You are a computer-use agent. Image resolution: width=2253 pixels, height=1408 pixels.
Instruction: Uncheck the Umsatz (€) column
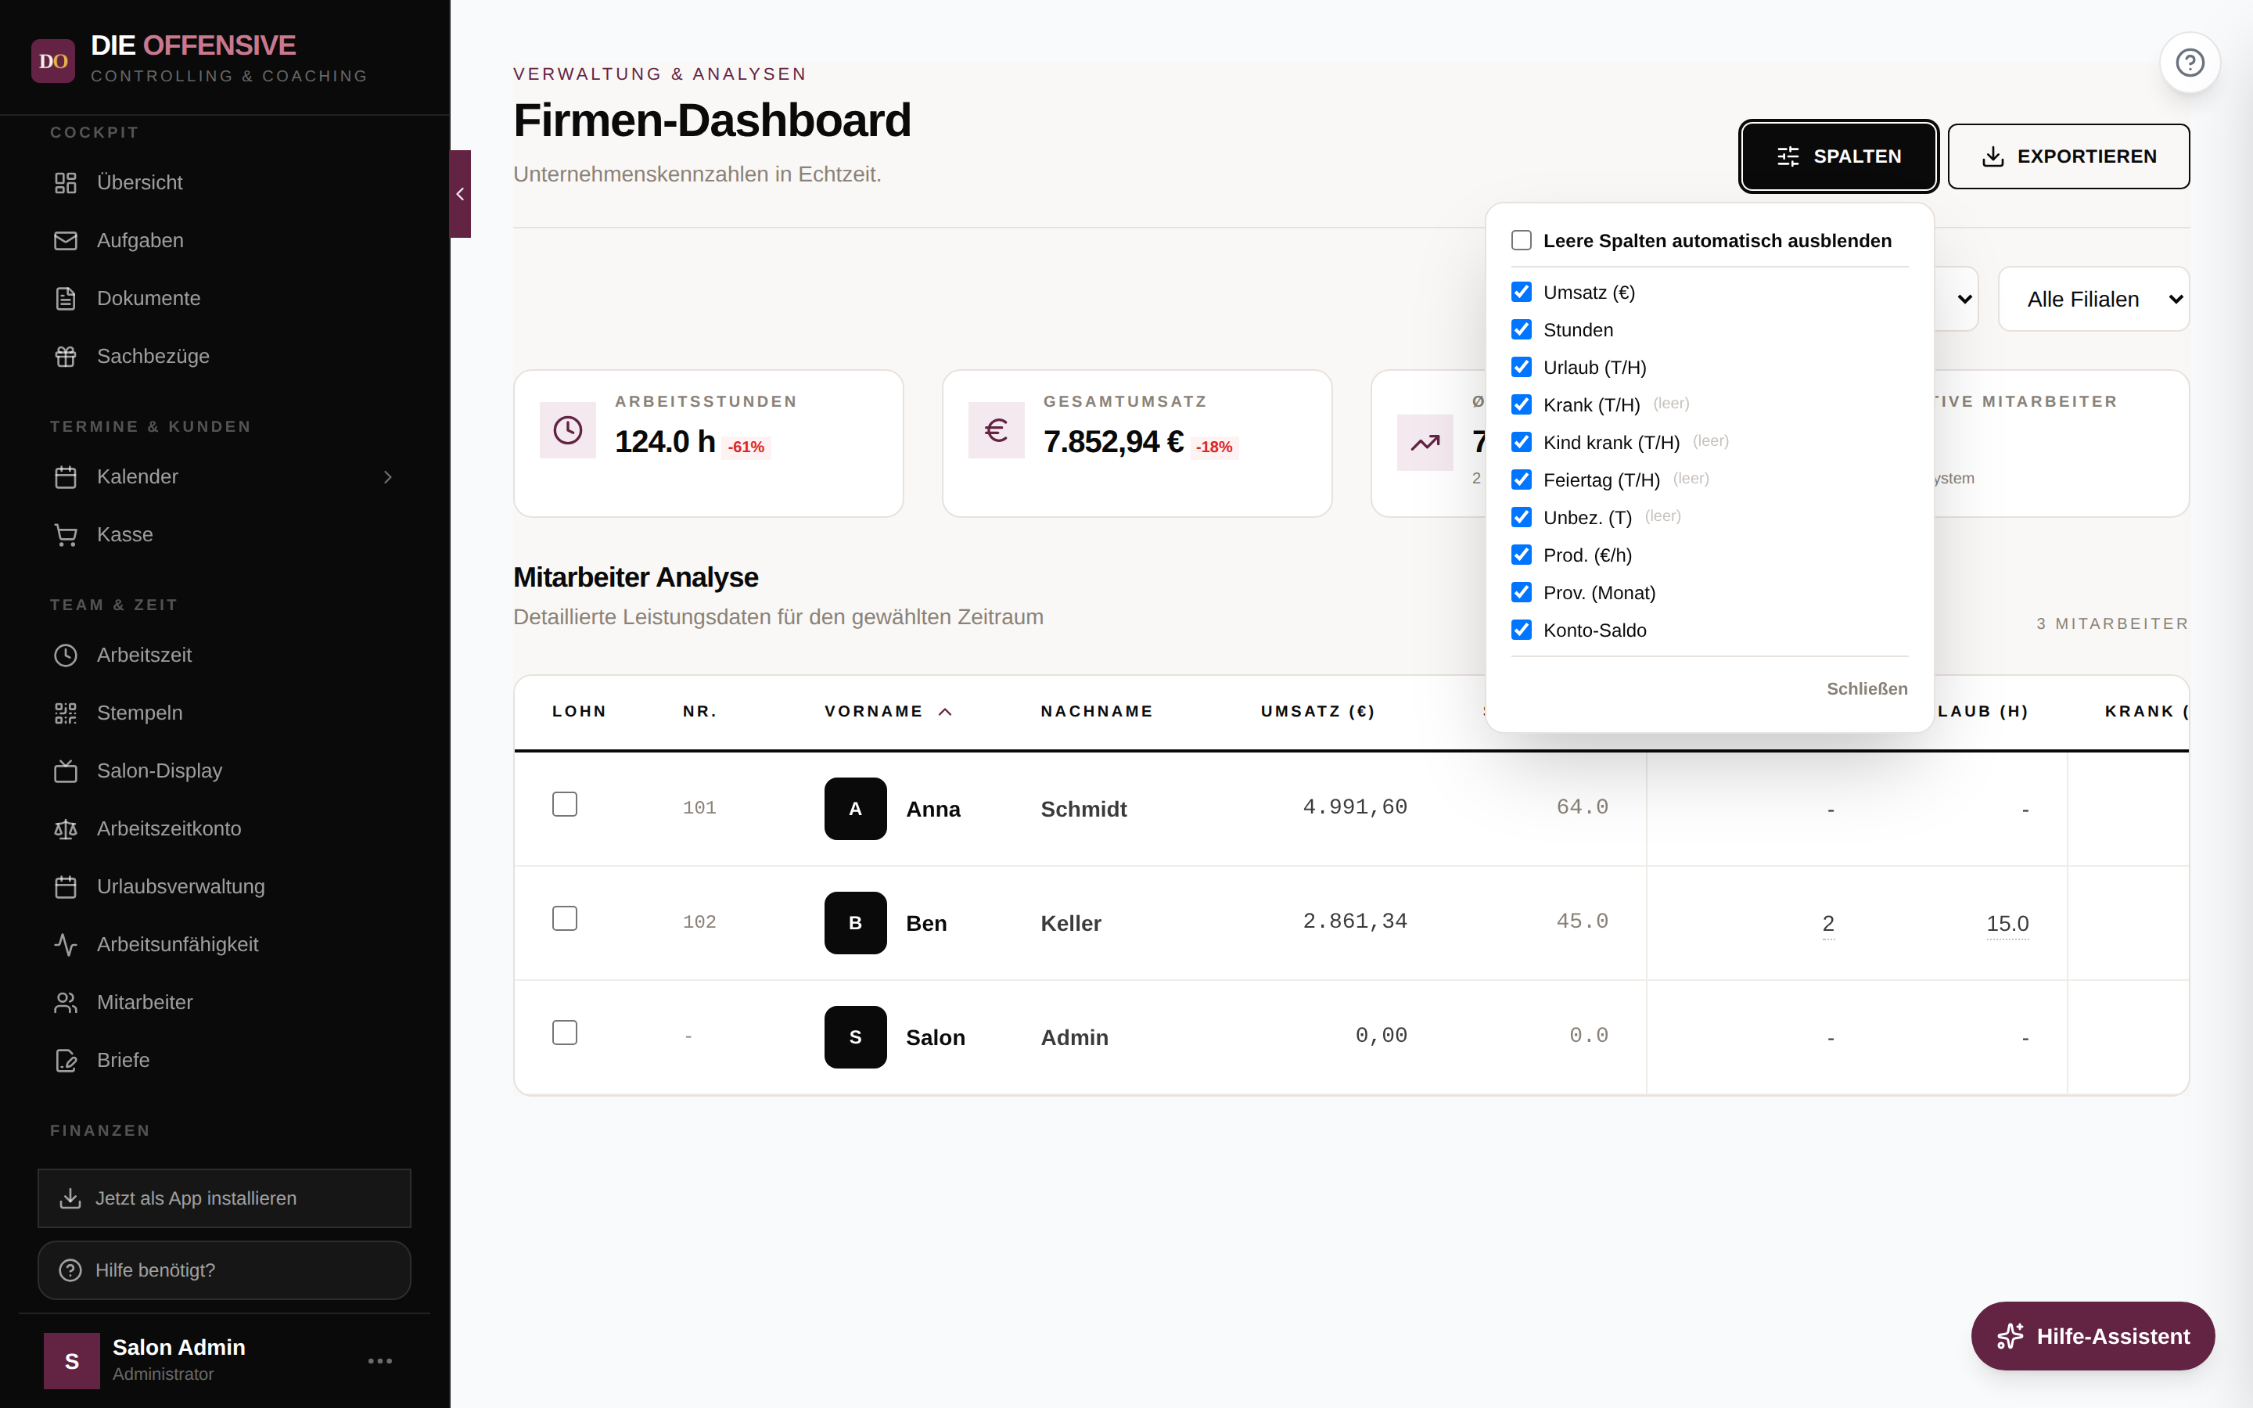tap(1522, 293)
